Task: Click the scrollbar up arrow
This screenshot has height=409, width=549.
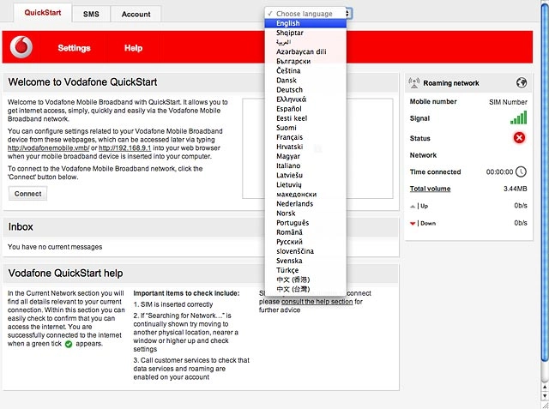Action: [x=545, y=387]
